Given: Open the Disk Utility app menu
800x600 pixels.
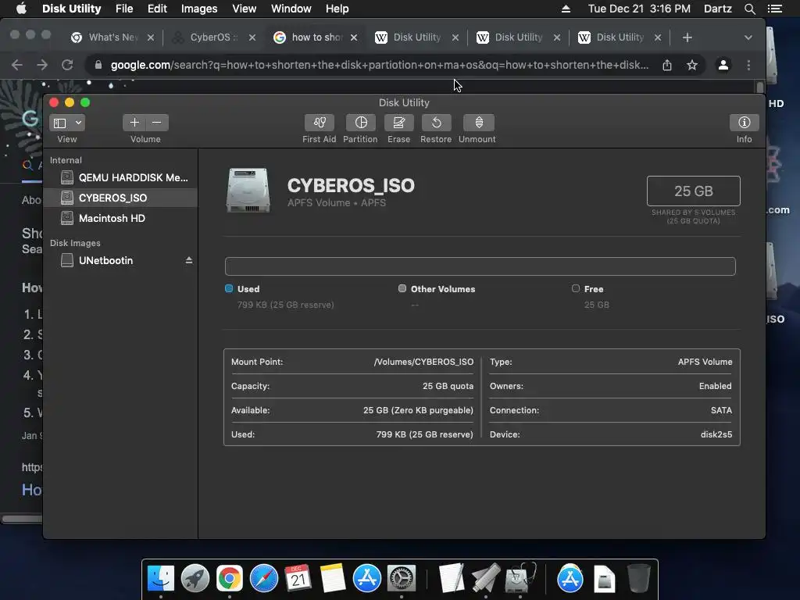Looking at the screenshot, I should click(71, 9).
